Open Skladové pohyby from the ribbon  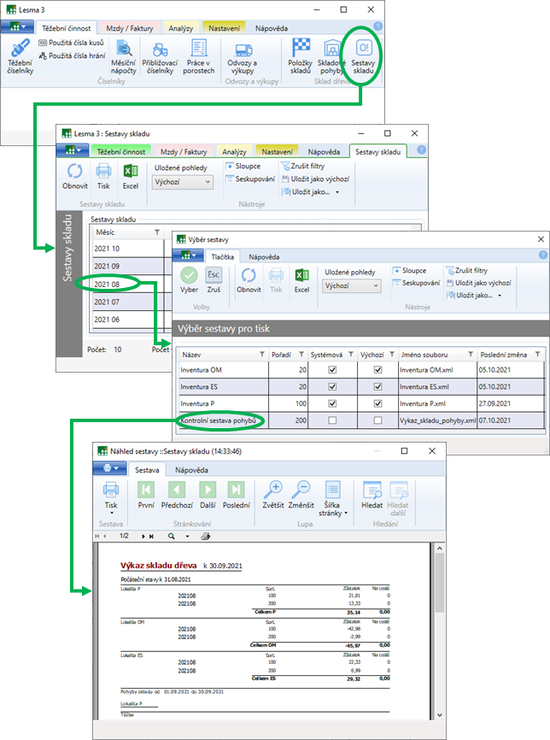click(331, 57)
